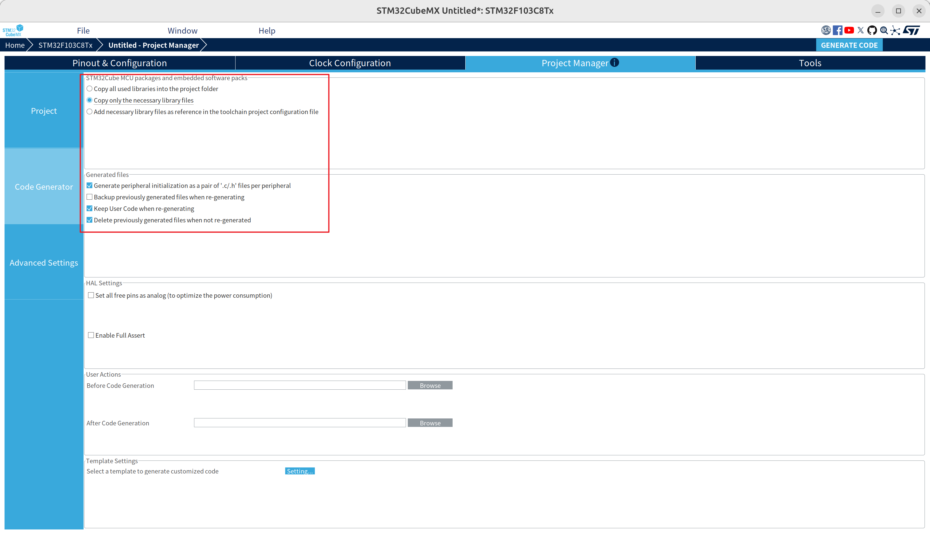Click Browse for Before Code Generation
This screenshot has width=930, height=534.
point(430,385)
